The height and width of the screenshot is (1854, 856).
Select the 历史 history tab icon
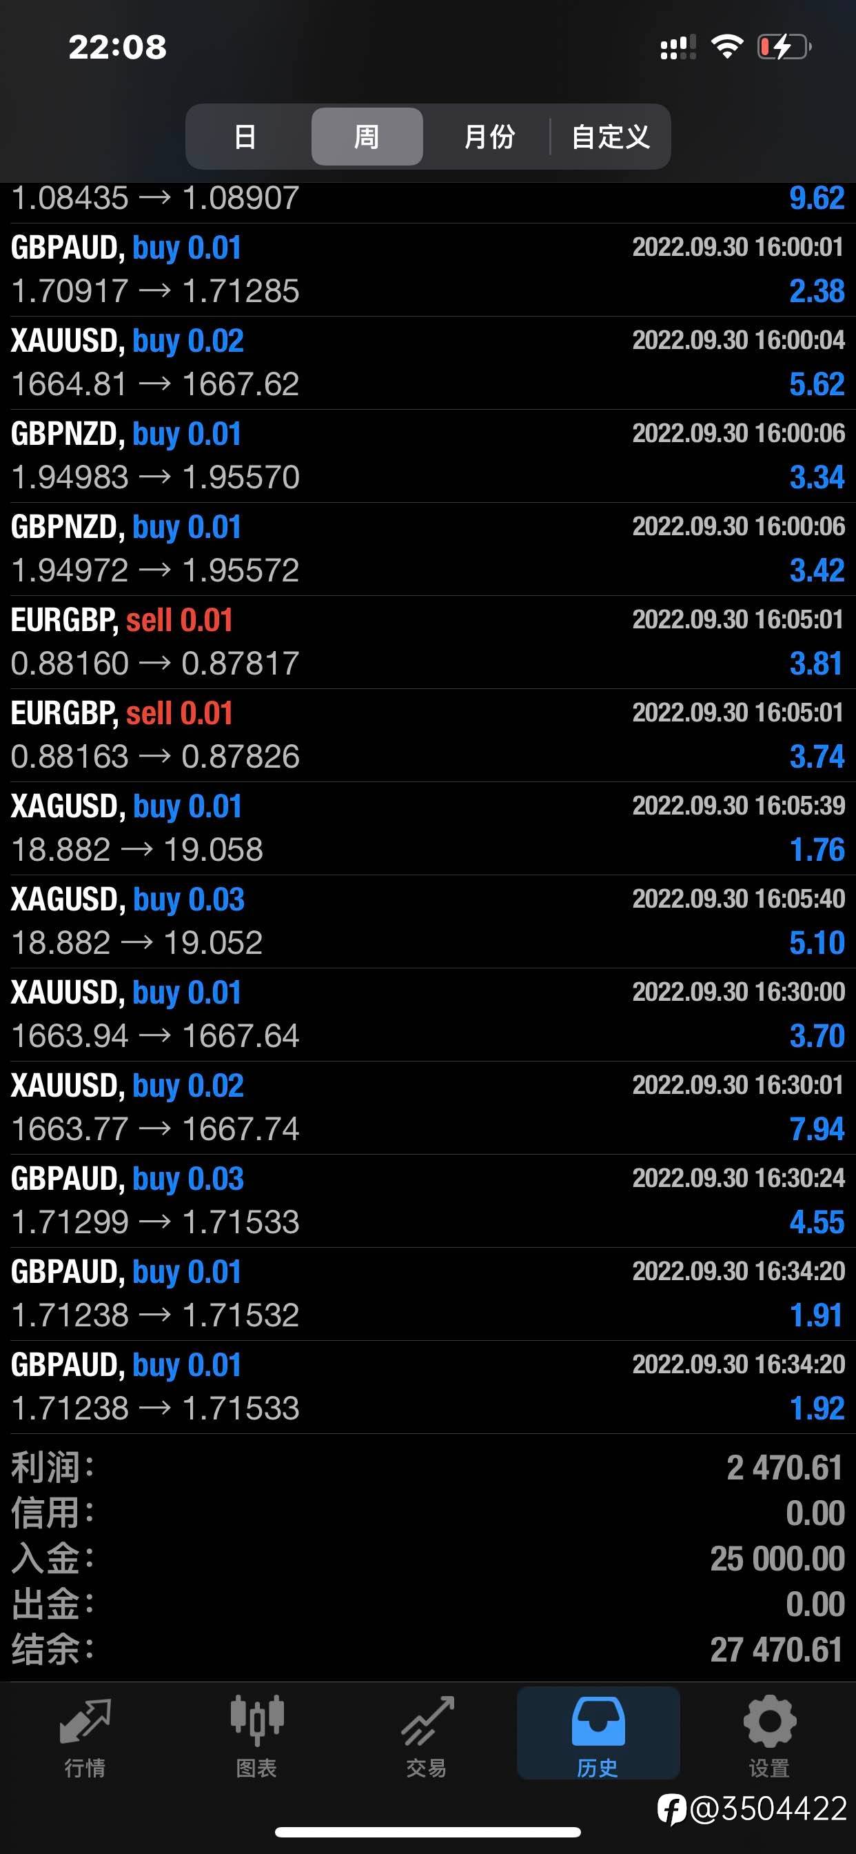point(598,1734)
